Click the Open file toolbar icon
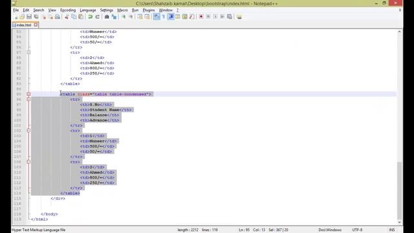Viewport: 414px width, 233px height. (x=22, y=17)
